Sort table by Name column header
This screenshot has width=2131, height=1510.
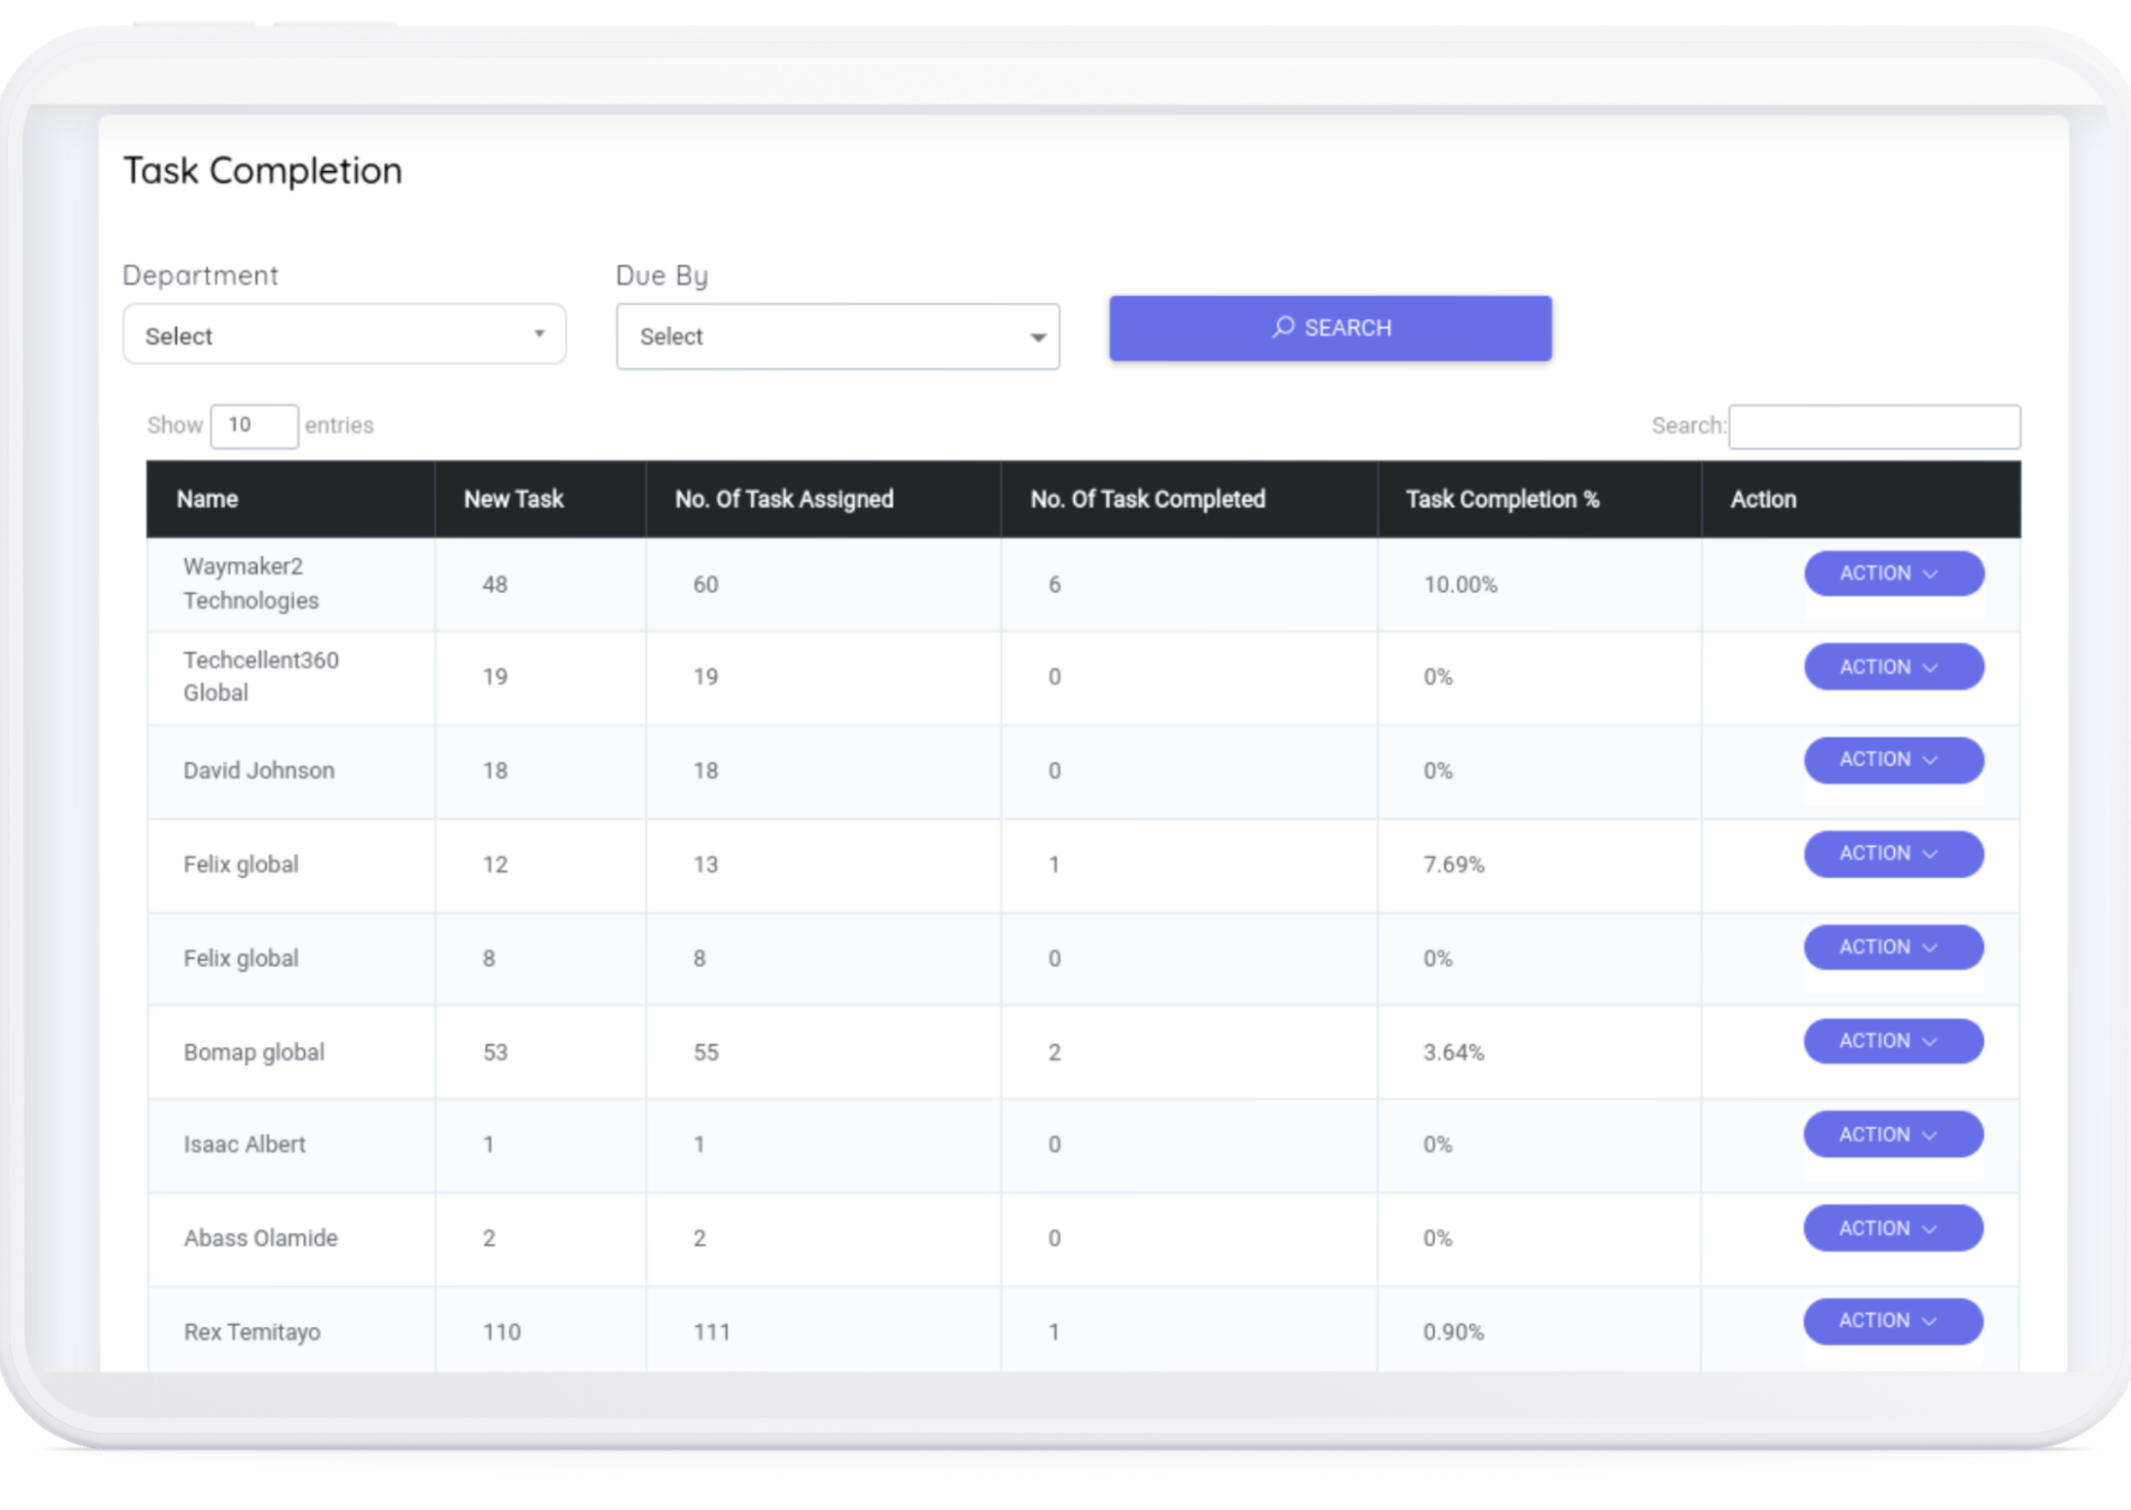(x=208, y=499)
